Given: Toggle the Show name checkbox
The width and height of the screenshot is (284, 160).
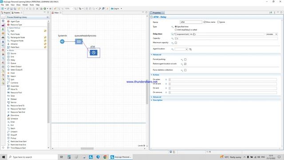Looking at the screenshot, I should coord(205,22).
